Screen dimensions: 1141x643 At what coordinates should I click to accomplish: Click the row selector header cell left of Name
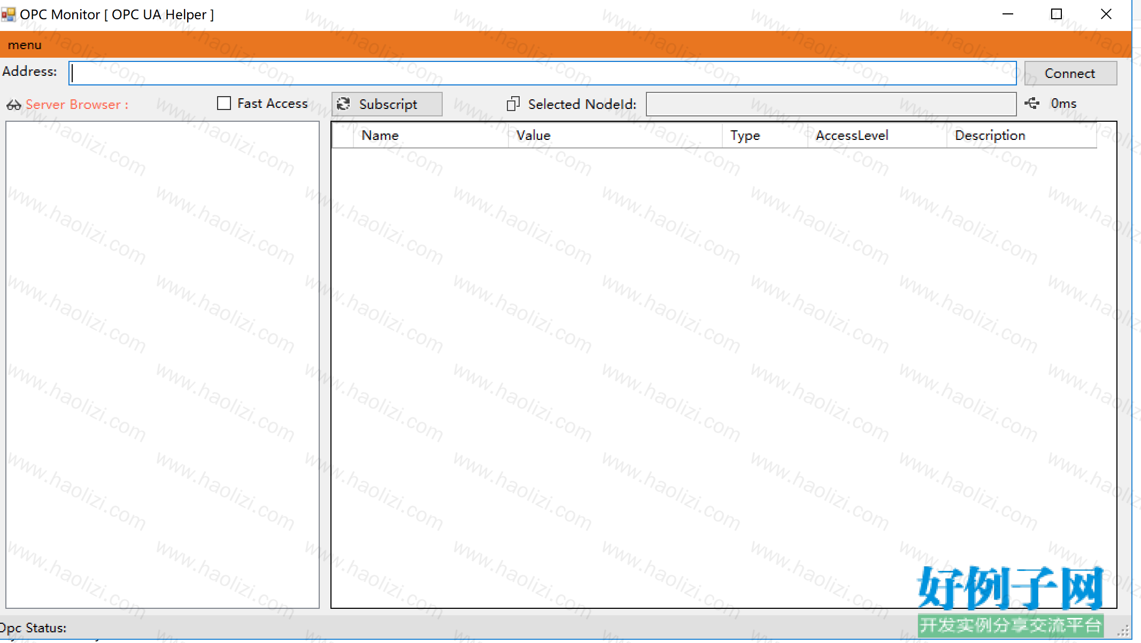tap(343, 136)
